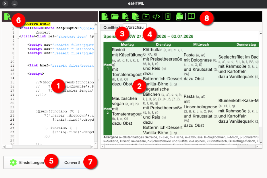Click the Convert! button

click(x=72, y=162)
